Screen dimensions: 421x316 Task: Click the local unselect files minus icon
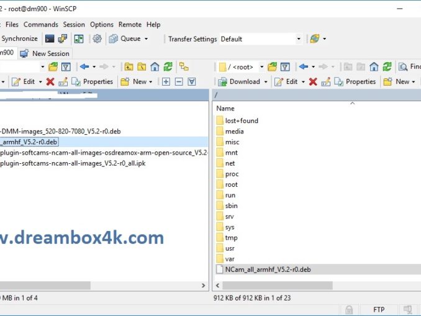click(x=179, y=81)
